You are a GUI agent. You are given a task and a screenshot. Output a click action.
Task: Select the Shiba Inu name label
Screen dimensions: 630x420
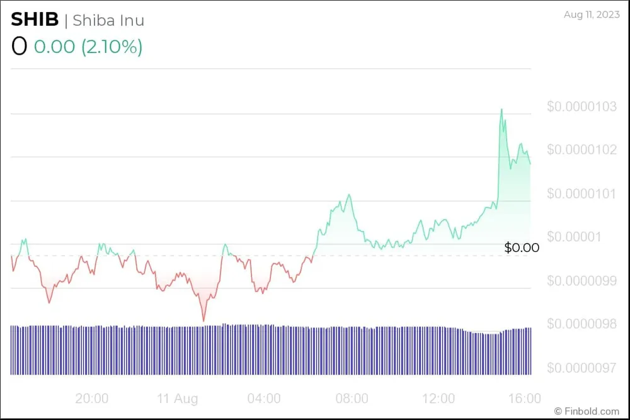pos(108,20)
